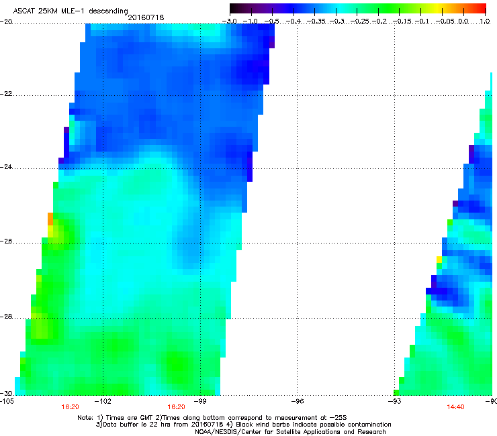
Task: Click the 1.0 color scale label
Action: (485, 21)
